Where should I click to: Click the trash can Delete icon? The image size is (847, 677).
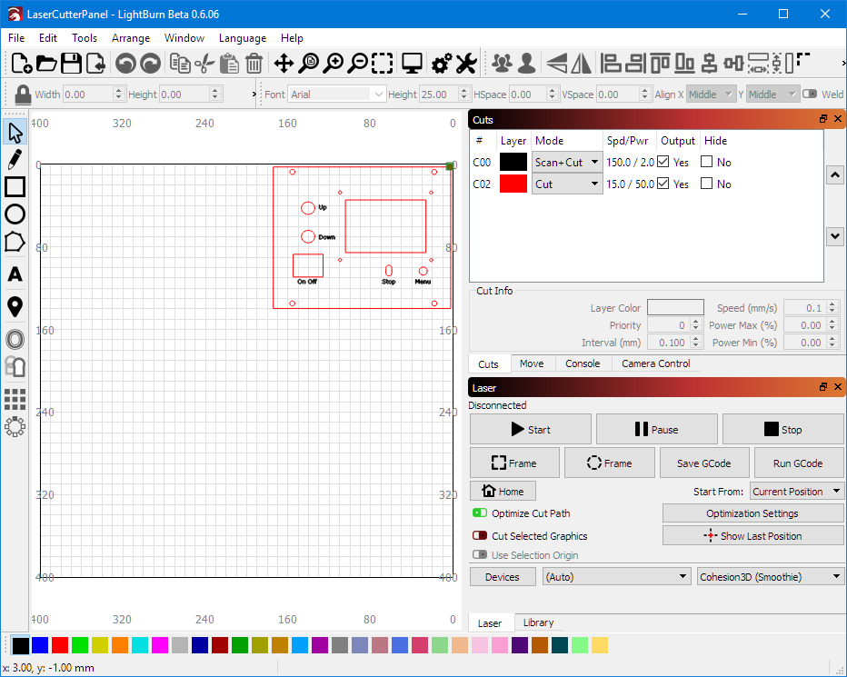[254, 64]
